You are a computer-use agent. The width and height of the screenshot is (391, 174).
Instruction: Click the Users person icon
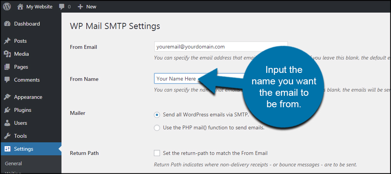point(8,123)
